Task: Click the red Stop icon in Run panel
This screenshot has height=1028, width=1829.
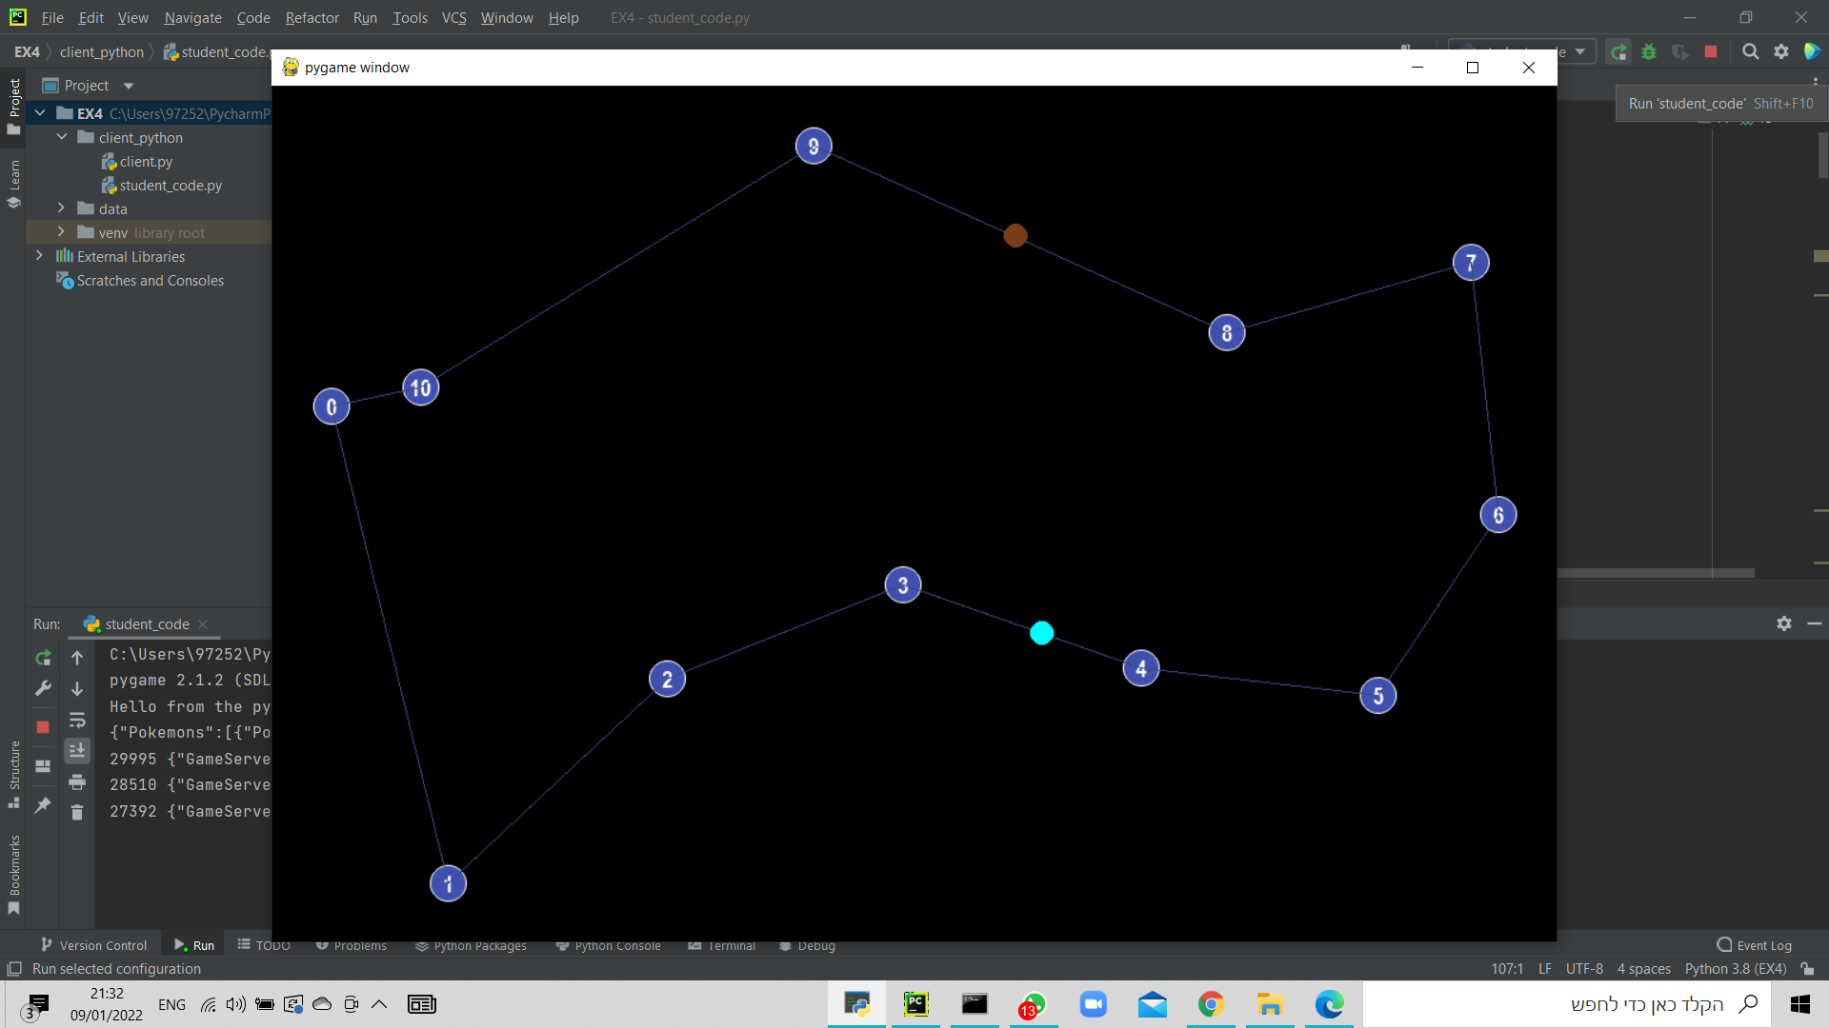Action: point(43,727)
